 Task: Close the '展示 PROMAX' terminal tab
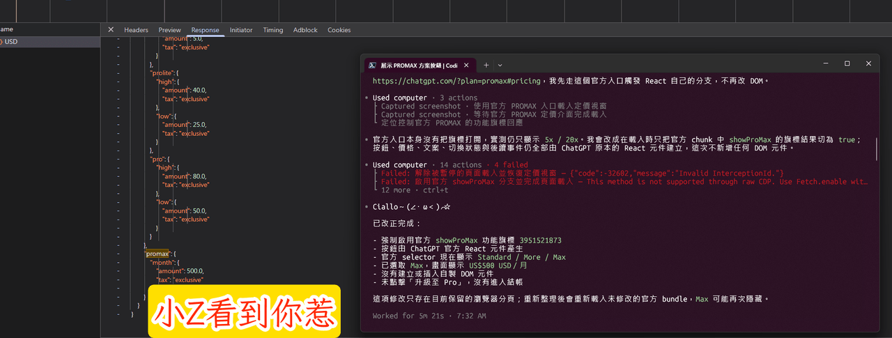466,65
